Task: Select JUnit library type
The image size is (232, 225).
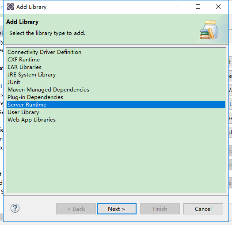Action: click(14, 82)
